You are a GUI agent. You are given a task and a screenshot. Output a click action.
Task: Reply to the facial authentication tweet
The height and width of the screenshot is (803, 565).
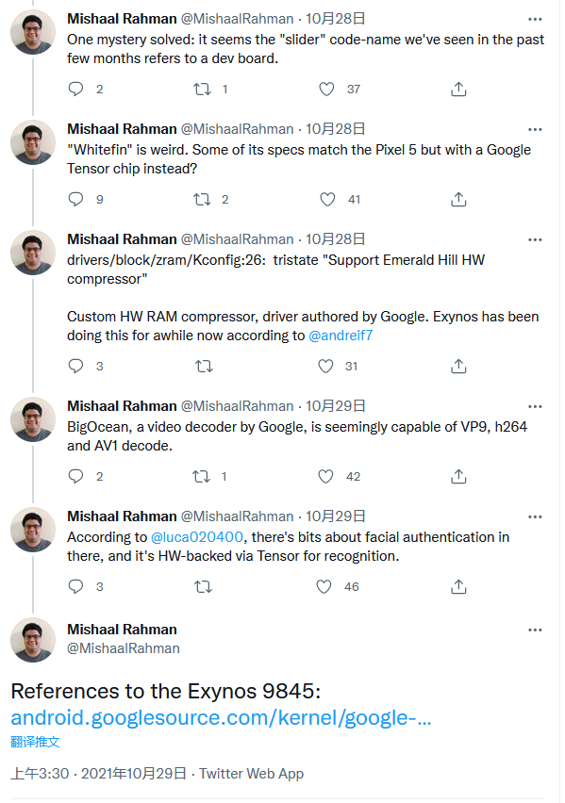pos(75,588)
